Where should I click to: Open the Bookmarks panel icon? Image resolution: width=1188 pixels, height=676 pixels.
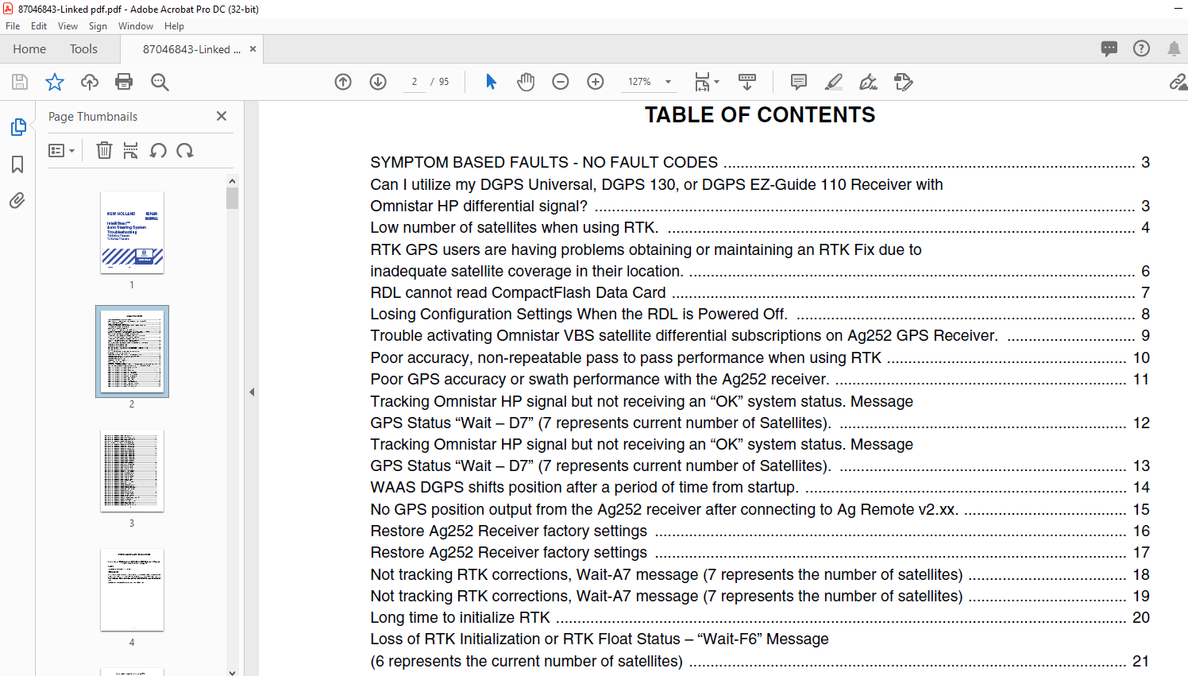click(17, 164)
